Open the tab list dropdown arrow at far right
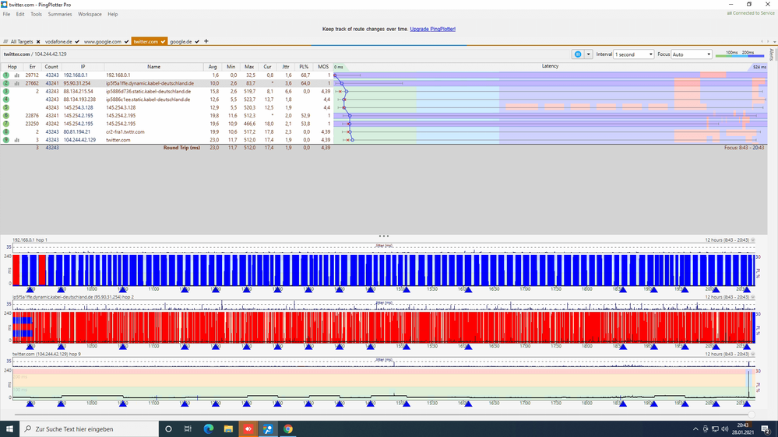778x437 pixels. point(775,42)
